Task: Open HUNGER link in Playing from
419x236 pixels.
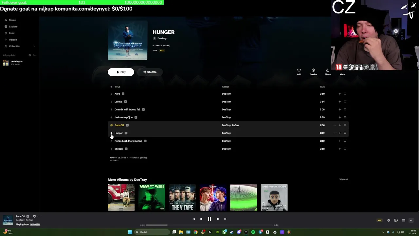Action: [x=35, y=225]
